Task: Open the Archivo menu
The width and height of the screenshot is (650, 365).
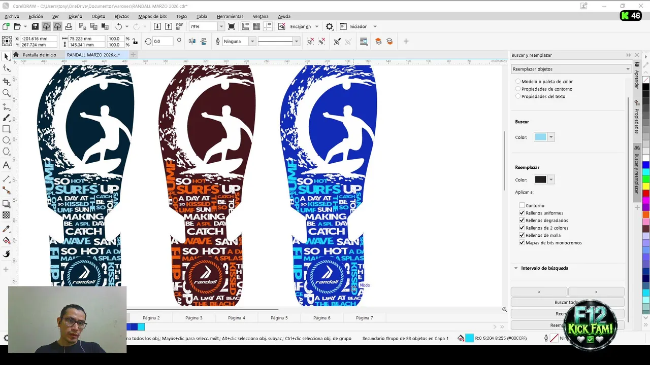Action: [12, 16]
